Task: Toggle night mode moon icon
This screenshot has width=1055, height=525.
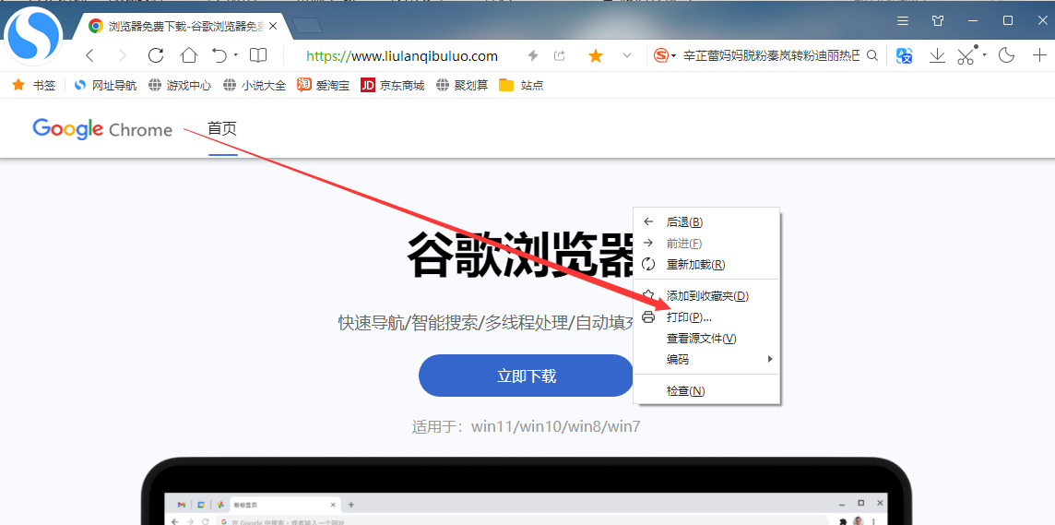Action: (x=1006, y=56)
